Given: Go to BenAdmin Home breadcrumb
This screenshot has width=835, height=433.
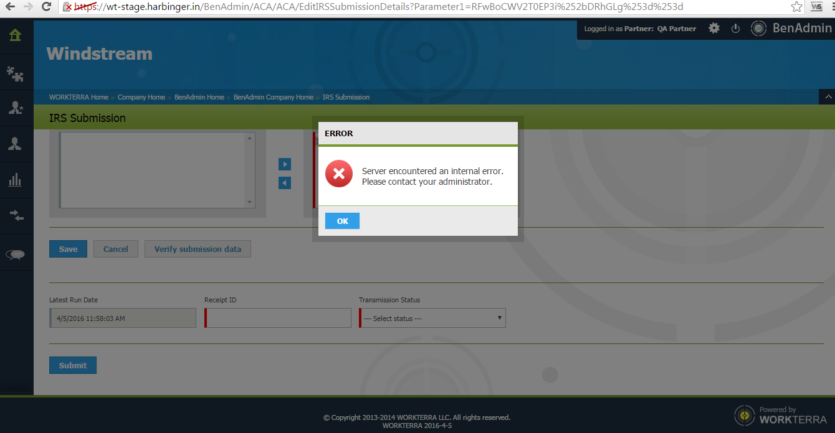Looking at the screenshot, I should pyautogui.click(x=199, y=97).
